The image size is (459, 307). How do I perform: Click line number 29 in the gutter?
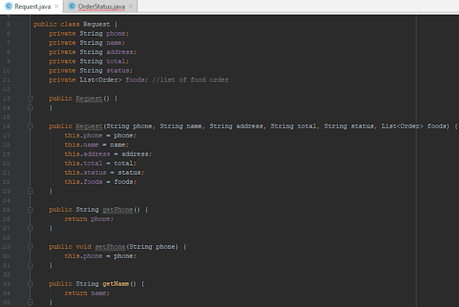click(6, 247)
